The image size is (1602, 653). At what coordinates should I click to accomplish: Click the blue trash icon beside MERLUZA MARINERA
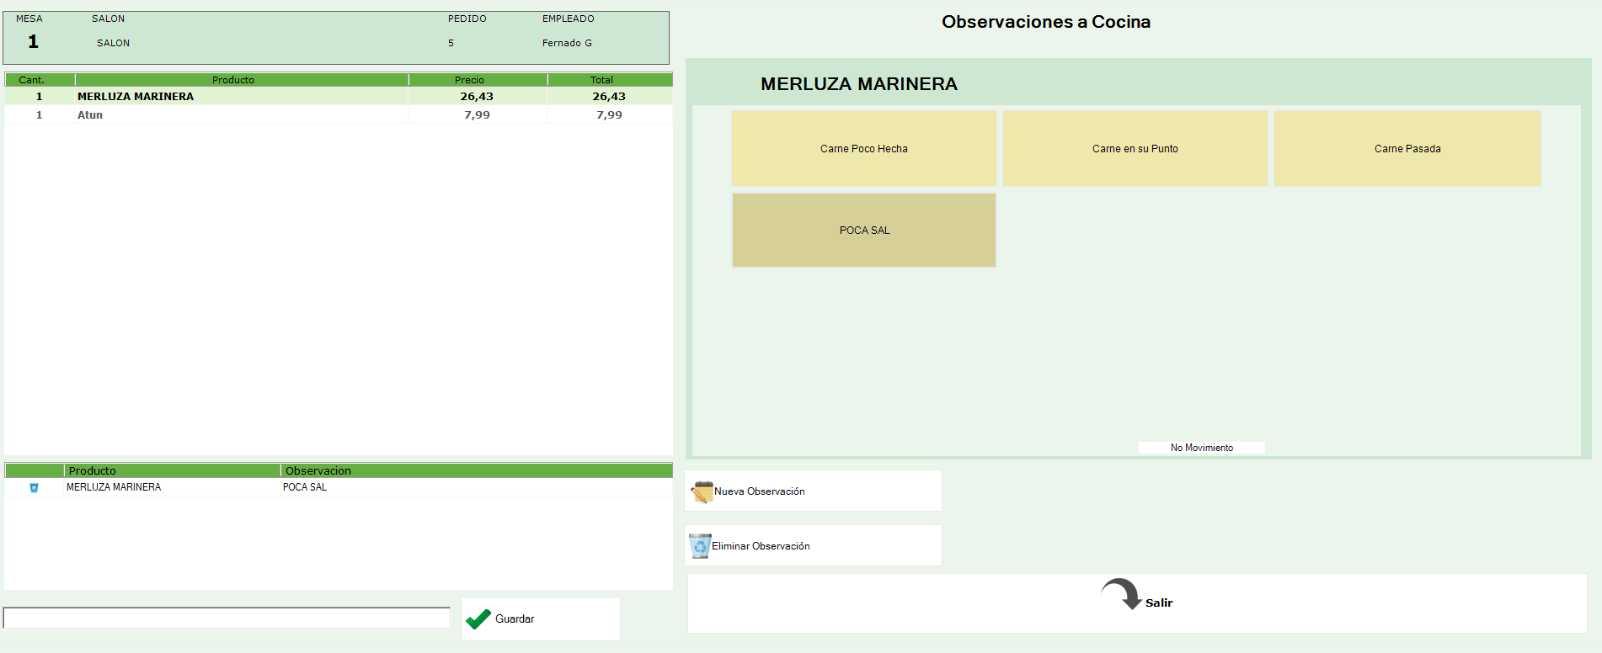[35, 488]
